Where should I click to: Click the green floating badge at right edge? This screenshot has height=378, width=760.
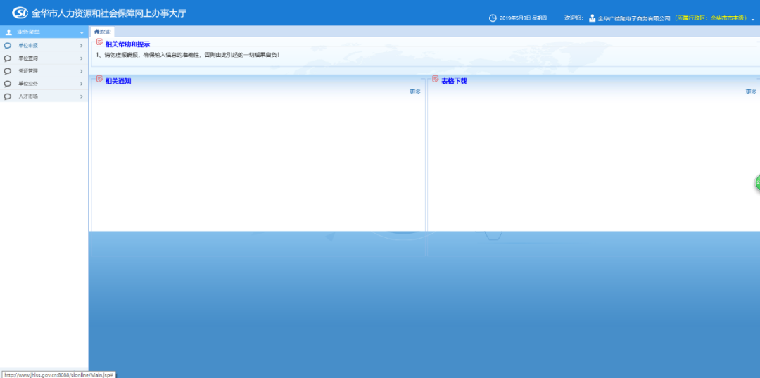pyautogui.click(x=757, y=183)
